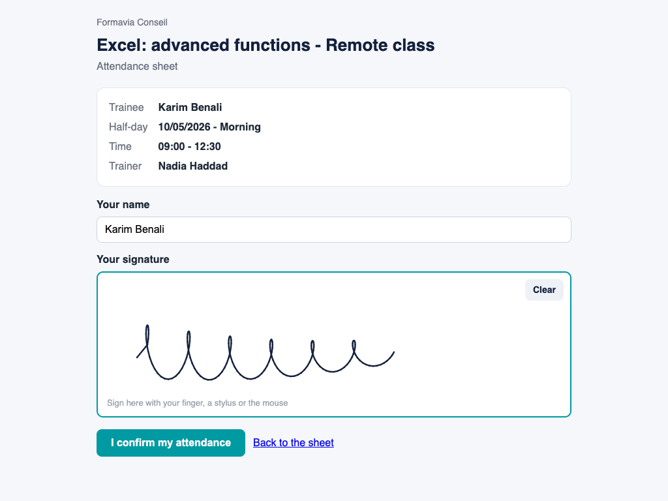The width and height of the screenshot is (668, 501).
Task: Click the "Trainer" row label
Action: point(125,166)
